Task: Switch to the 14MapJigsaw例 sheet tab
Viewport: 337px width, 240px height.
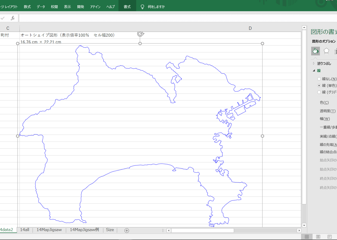Action: pos(84,230)
